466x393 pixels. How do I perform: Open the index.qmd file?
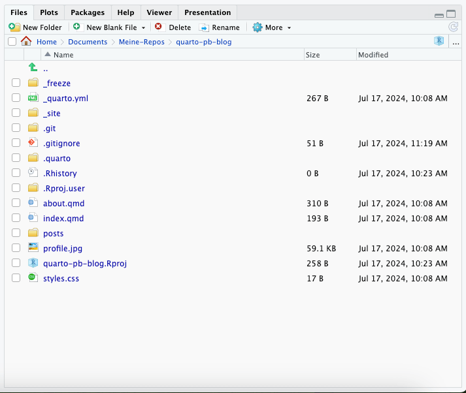[63, 219]
